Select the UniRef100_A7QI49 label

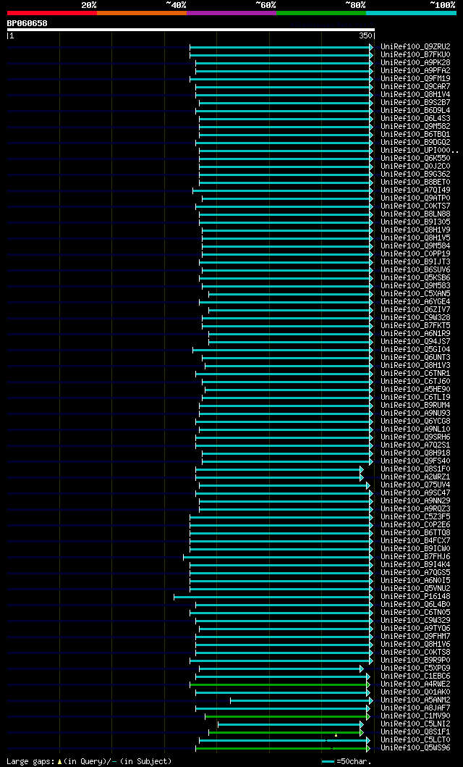coord(416,190)
